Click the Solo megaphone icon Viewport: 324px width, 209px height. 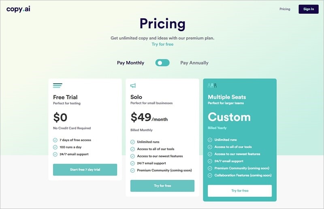(x=133, y=85)
